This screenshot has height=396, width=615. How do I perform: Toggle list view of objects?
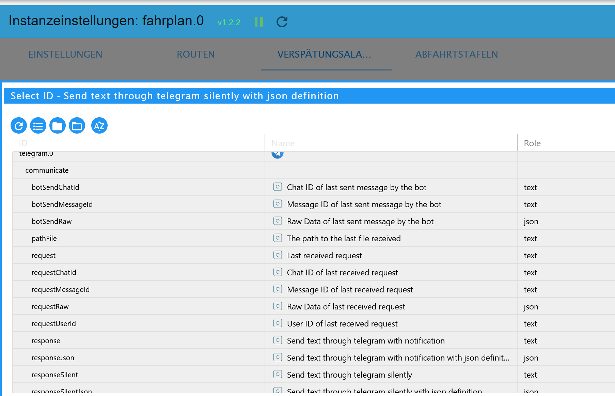38,126
